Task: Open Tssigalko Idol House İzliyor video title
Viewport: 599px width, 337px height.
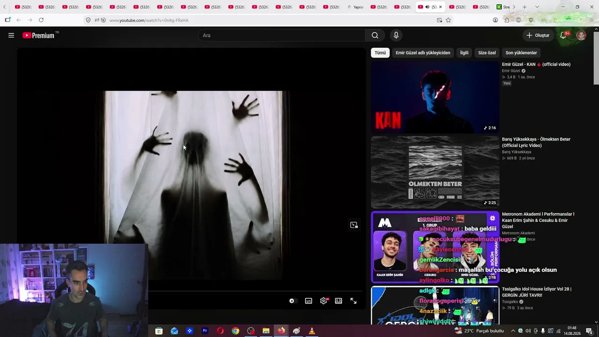Action: 537,292
